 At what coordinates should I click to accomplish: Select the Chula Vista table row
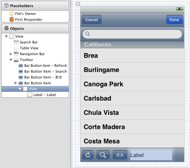[132, 113]
